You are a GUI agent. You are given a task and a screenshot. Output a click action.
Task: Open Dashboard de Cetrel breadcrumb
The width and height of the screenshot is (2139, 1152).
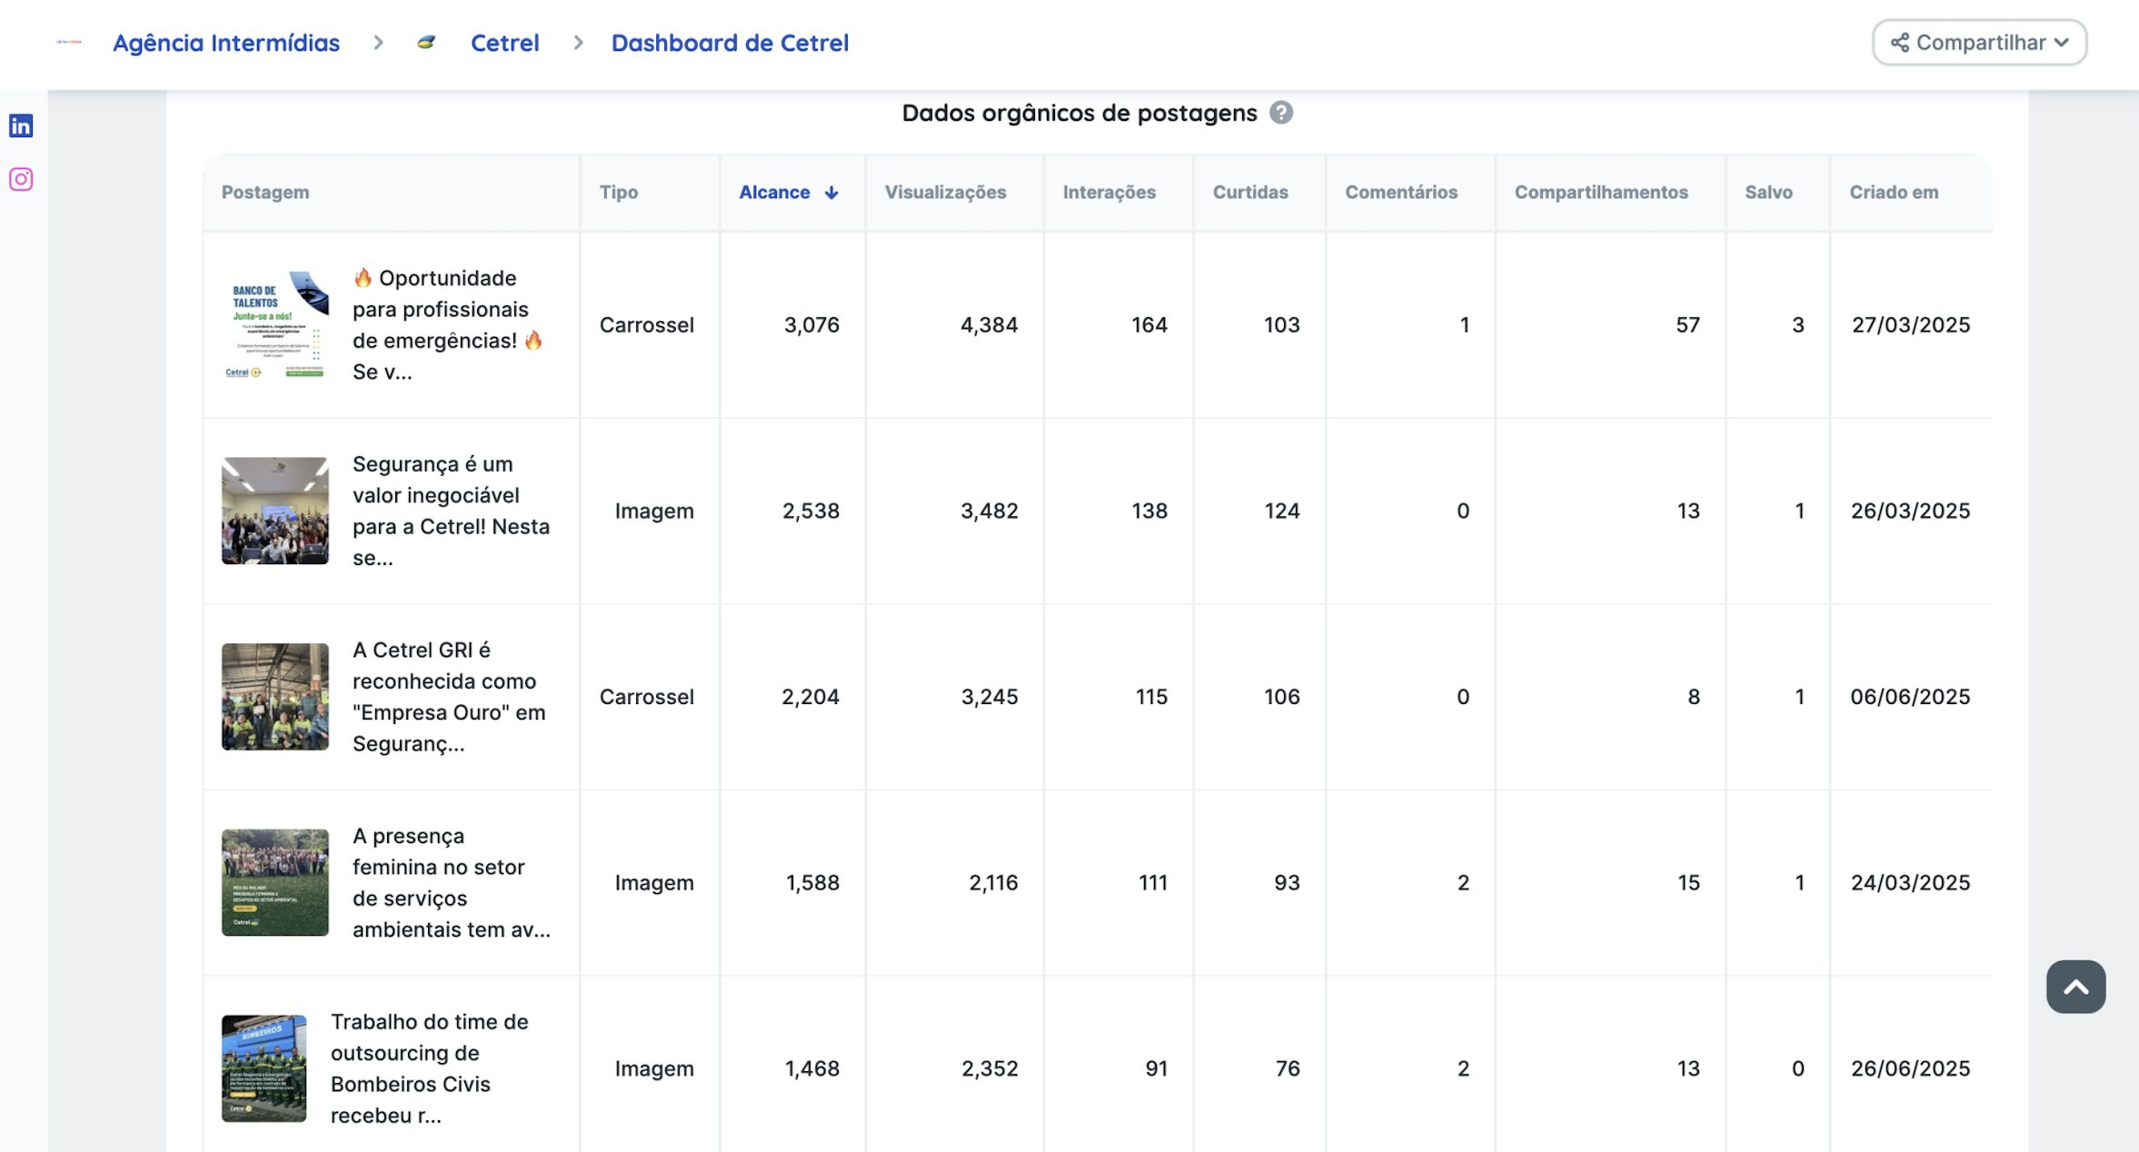coord(730,43)
